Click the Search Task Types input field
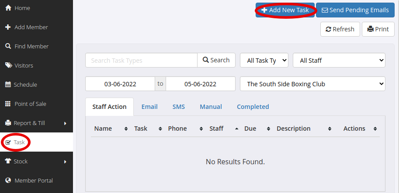This screenshot has height=193, width=399. (x=141, y=61)
